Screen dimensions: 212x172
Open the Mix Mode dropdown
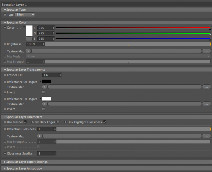[x=118, y=56]
